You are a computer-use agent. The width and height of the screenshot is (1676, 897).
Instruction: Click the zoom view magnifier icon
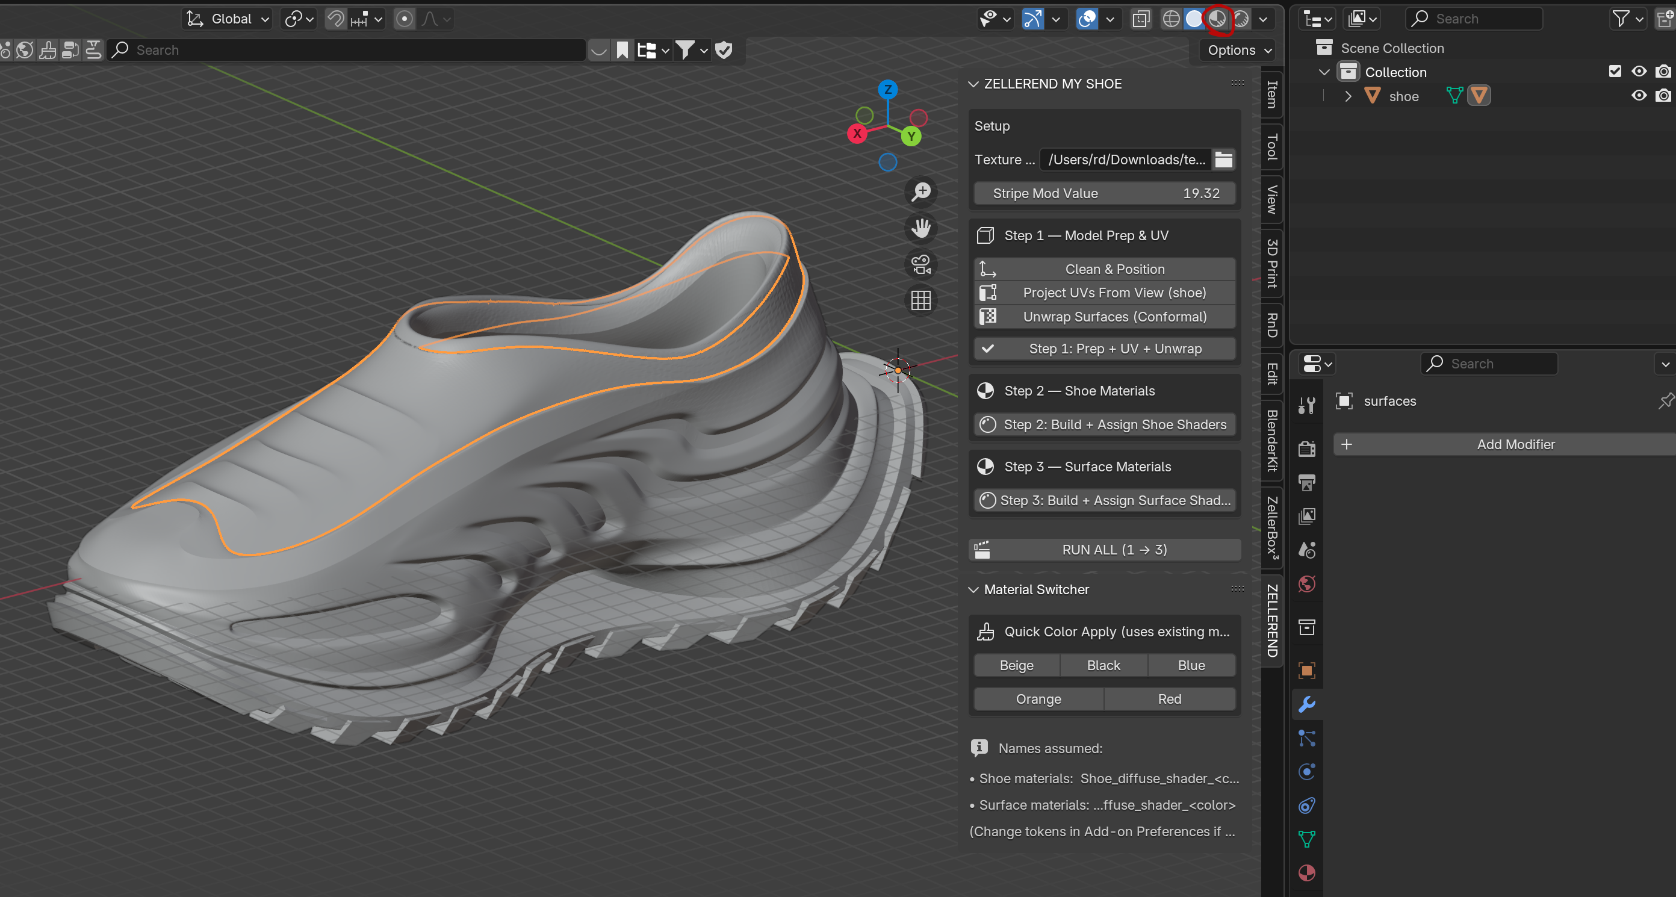[x=920, y=192]
